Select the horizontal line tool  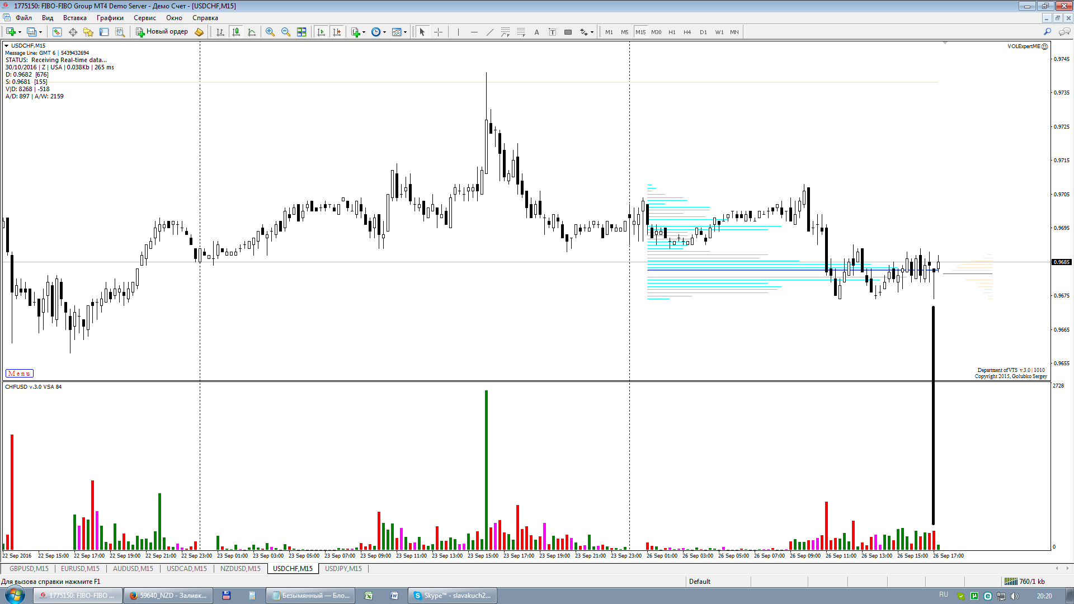click(x=474, y=32)
